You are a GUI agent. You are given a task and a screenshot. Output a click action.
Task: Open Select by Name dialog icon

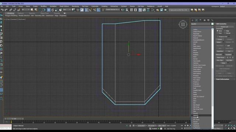(36, 10)
